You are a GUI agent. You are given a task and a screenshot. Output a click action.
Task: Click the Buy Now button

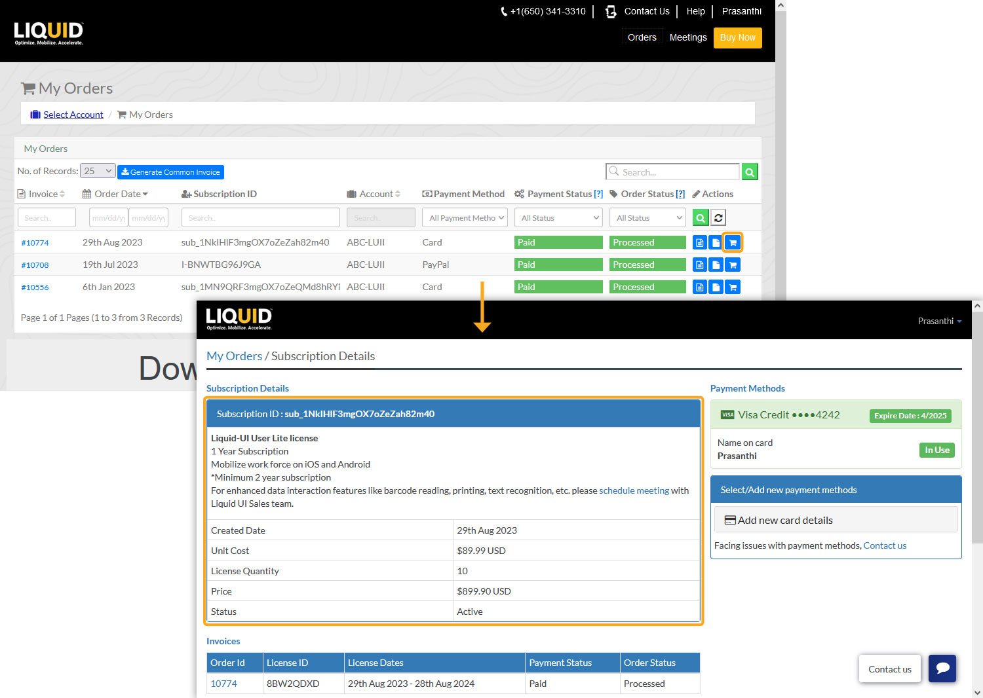737,37
